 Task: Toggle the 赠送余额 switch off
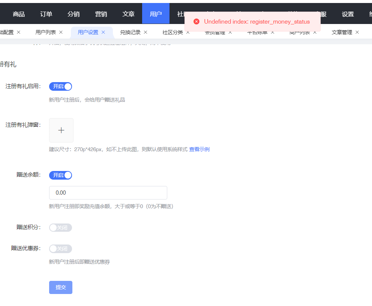(x=60, y=175)
